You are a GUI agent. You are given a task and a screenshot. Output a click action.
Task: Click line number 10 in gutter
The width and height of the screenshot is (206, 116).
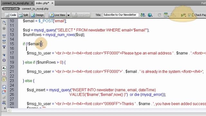pos(12,21)
